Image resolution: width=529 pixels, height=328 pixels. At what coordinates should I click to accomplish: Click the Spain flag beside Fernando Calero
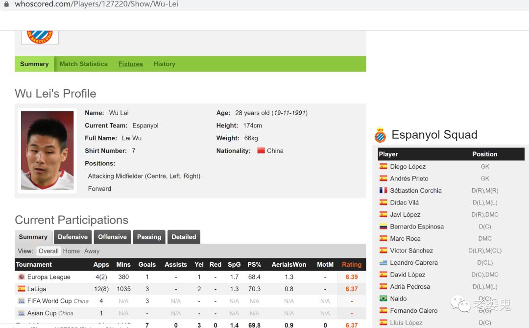[383, 310]
